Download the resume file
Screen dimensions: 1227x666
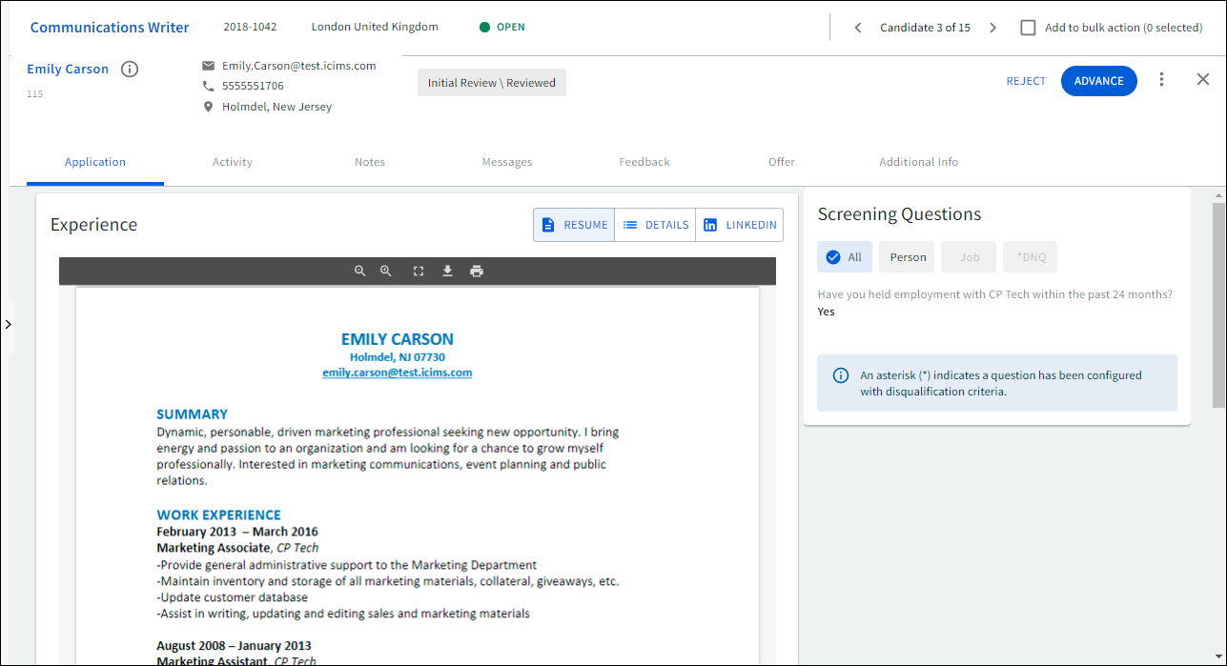tap(447, 272)
